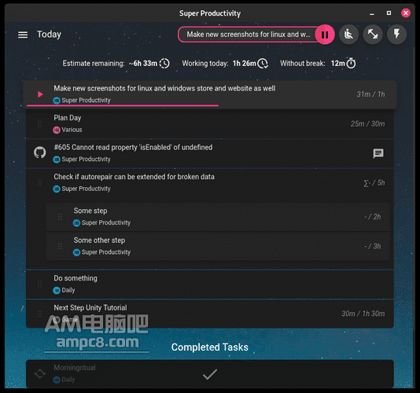Mark Morningritual task undone via checkmark

(x=210, y=374)
